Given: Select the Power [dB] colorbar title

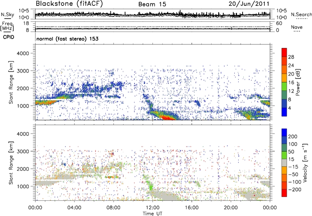Looking at the screenshot, I should [x=298, y=82].
